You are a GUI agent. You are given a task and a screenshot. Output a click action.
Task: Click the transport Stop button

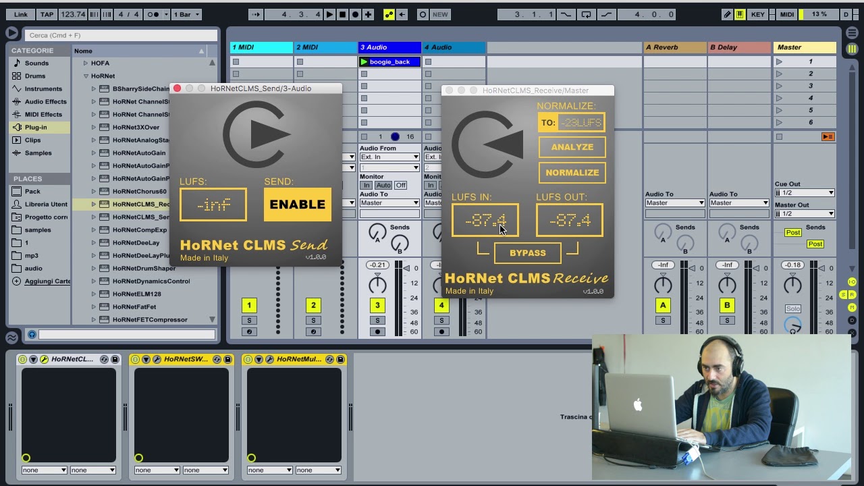[342, 14]
